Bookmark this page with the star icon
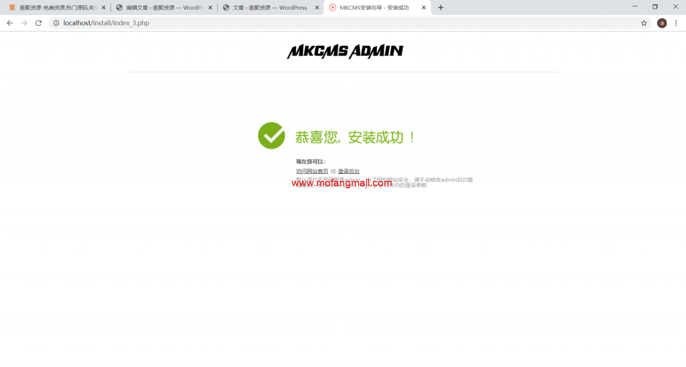The image size is (686, 367). pos(644,23)
